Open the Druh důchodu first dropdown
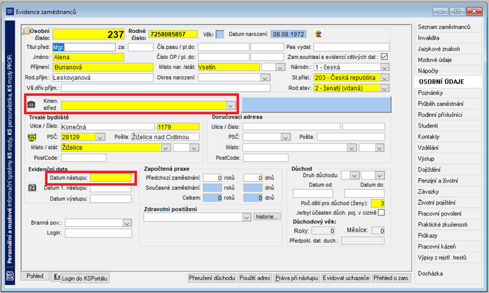The width and height of the screenshot is (489, 293). [x=354, y=176]
